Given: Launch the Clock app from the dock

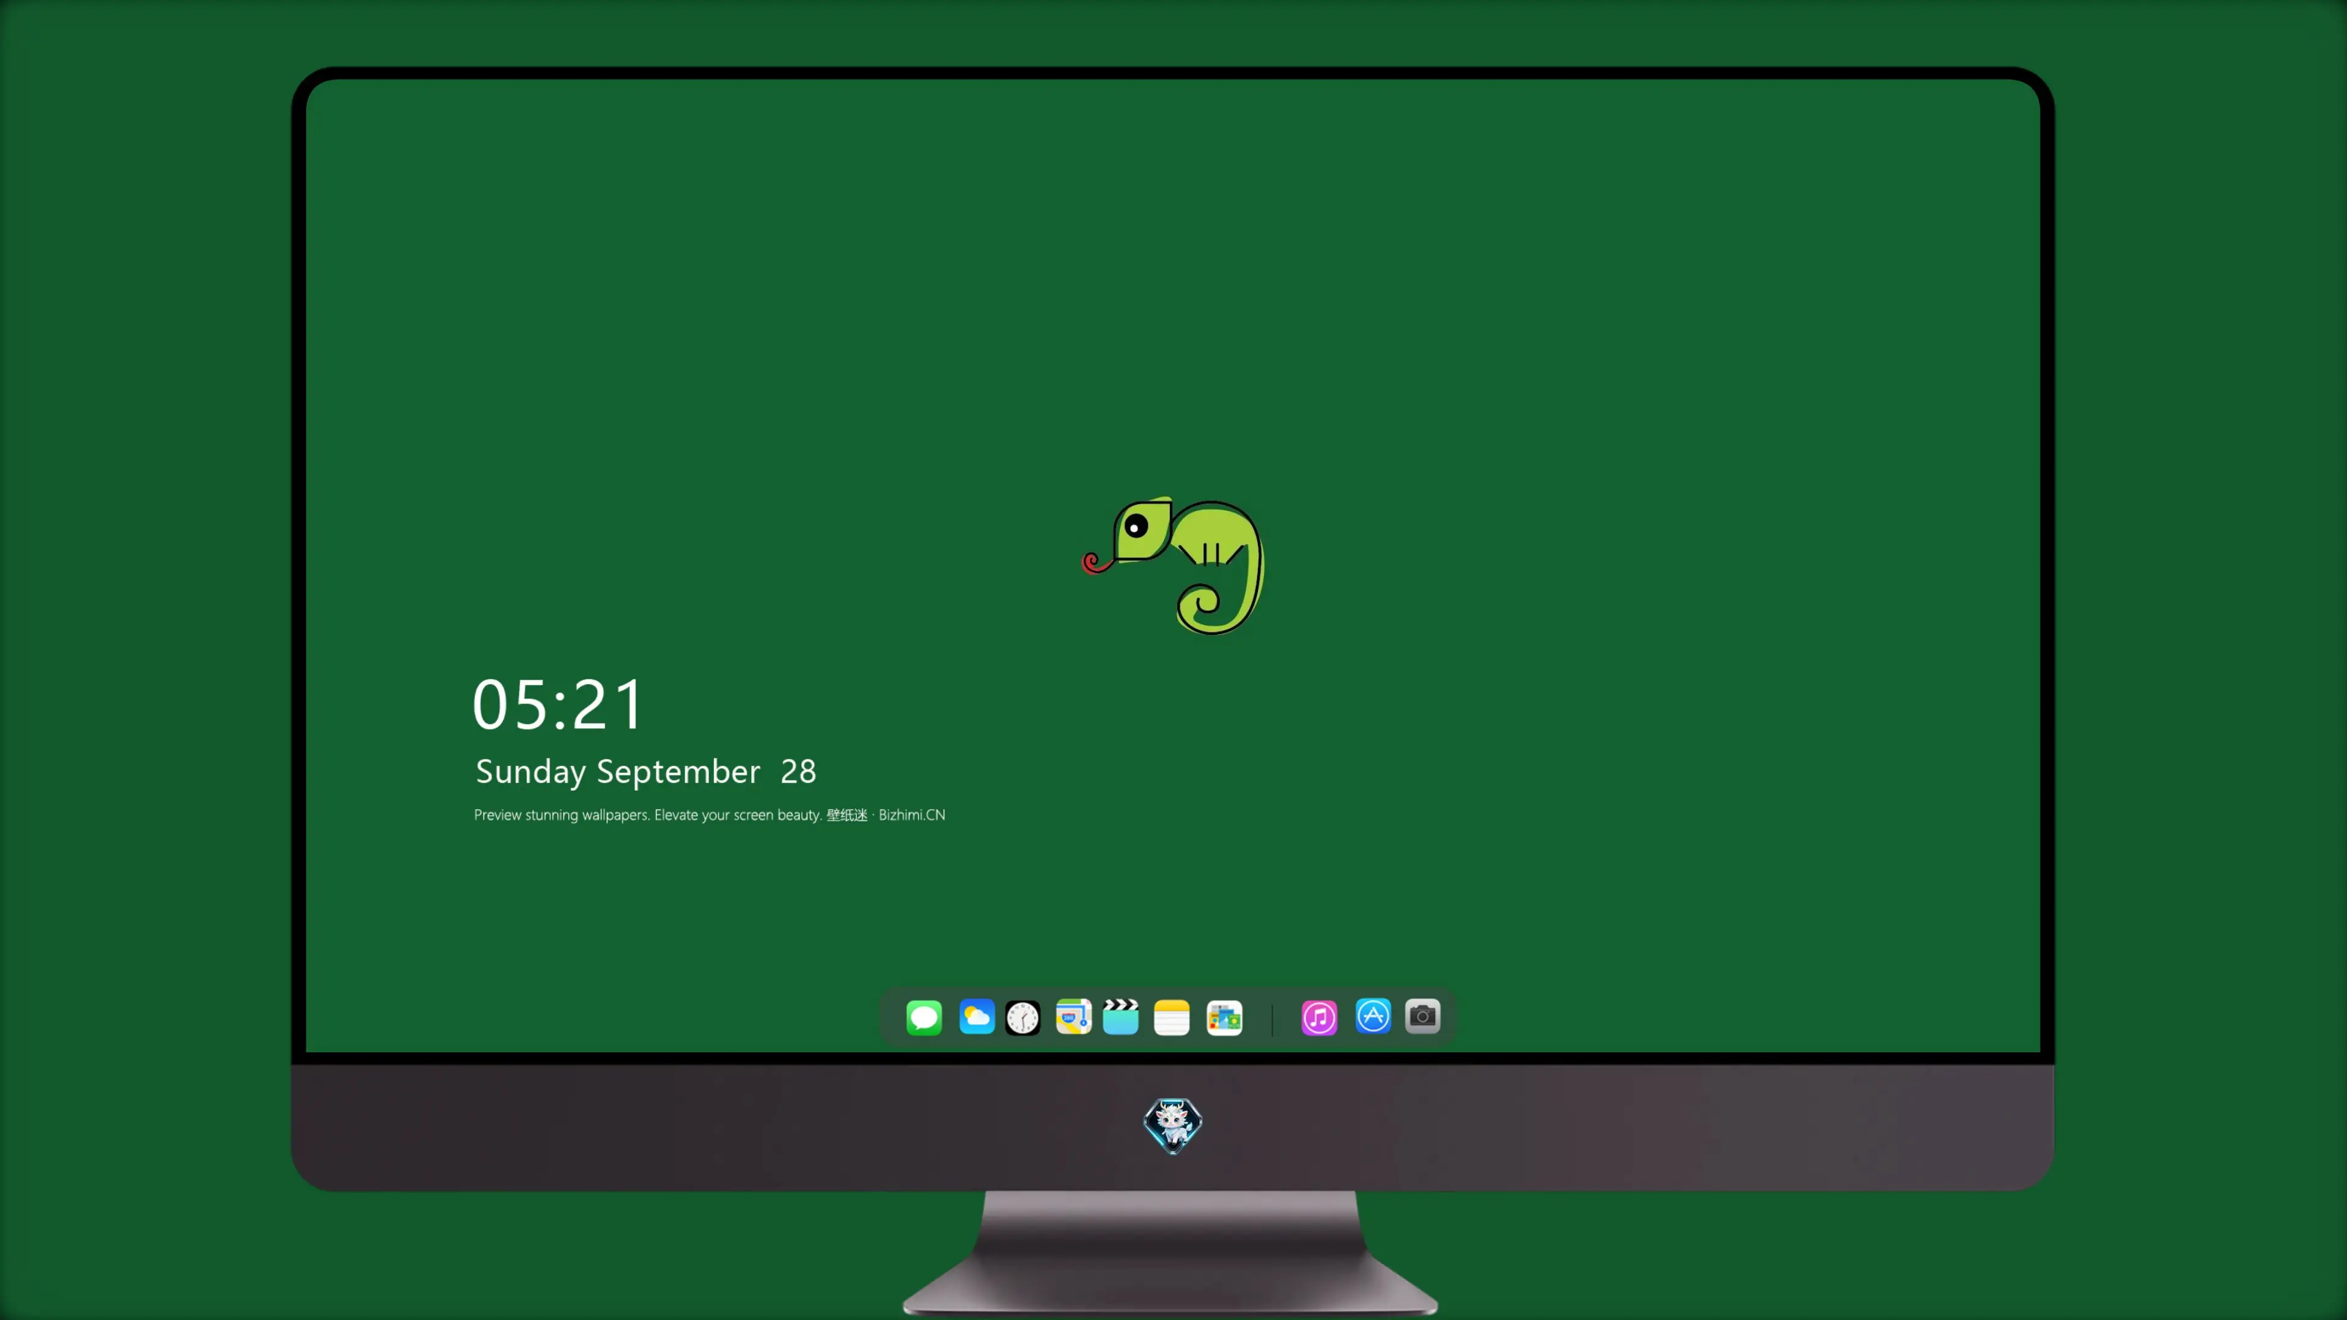Looking at the screenshot, I should pyautogui.click(x=1023, y=1018).
